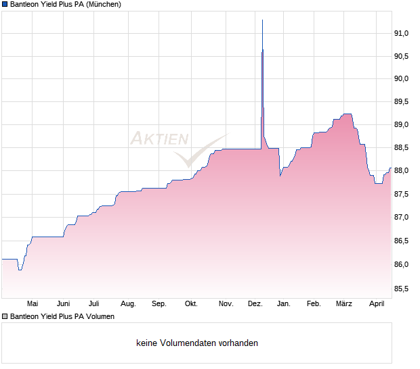
Task: Click the 'April' month label
Action: click(x=377, y=304)
